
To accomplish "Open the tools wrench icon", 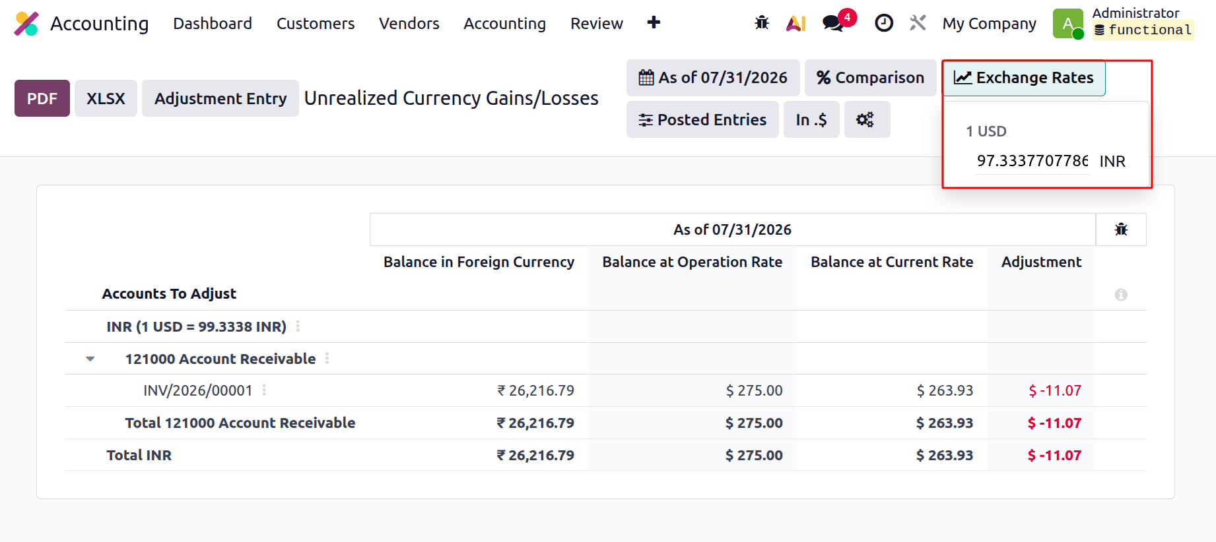I will click(918, 23).
